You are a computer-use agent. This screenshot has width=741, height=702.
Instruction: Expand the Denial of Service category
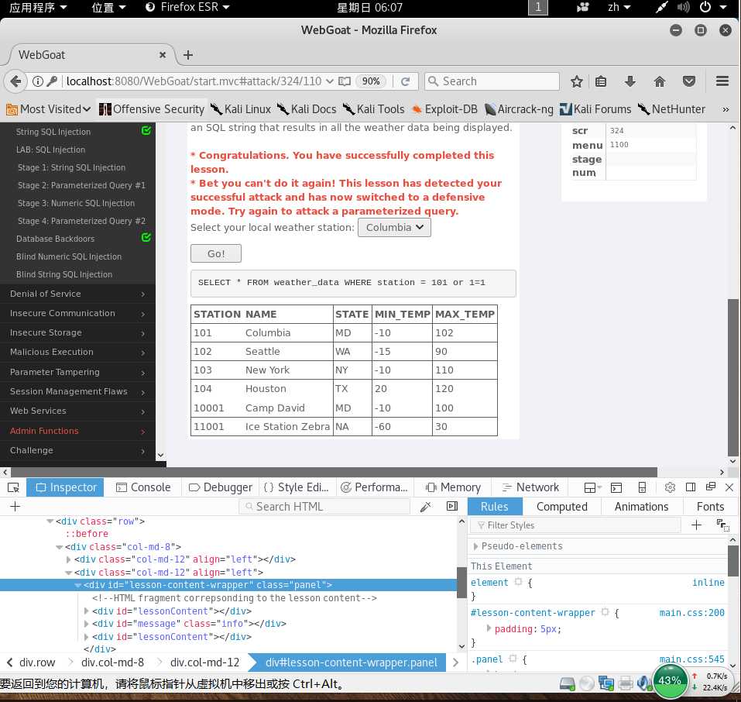point(77,294)
